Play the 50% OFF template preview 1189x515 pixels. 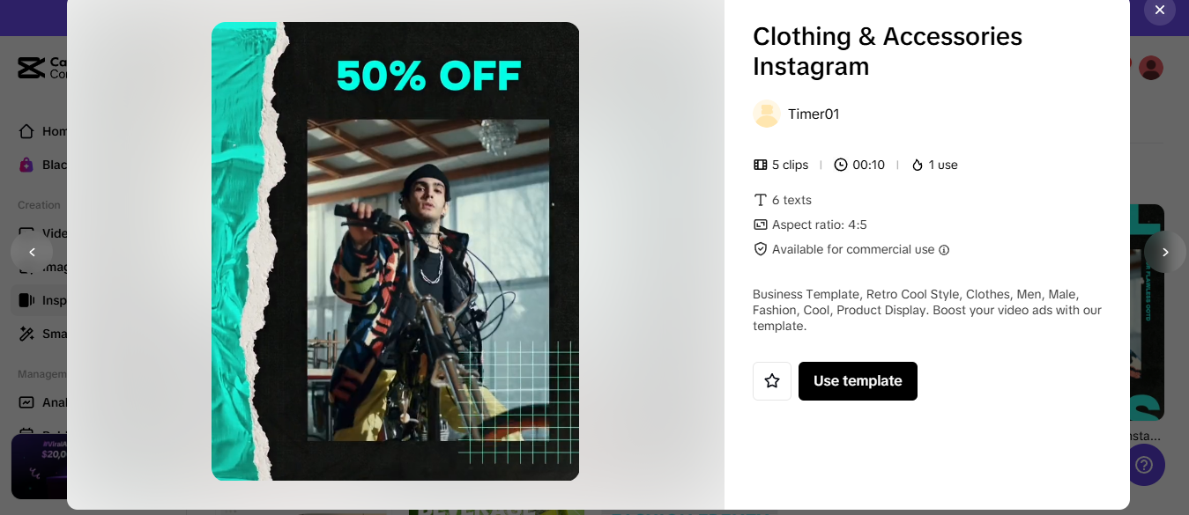[x=395, y=252]
